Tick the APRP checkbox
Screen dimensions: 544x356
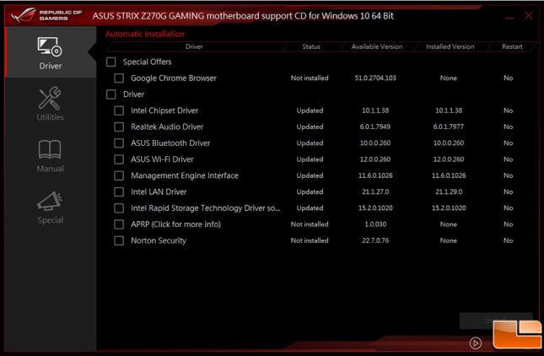(119, 224)
